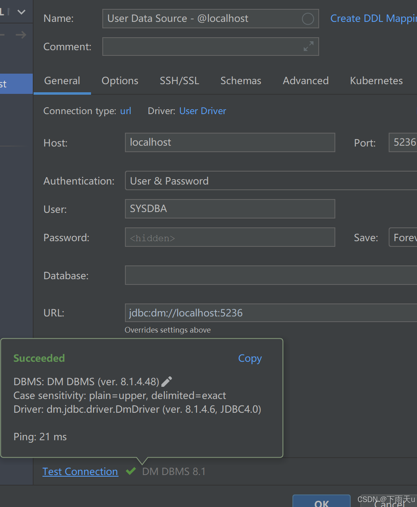Image resolution: width=417 pixels, height=507 pixels.
Task: Switch to the Options tab
Action: pyautogui.click(x=120, y=81)
